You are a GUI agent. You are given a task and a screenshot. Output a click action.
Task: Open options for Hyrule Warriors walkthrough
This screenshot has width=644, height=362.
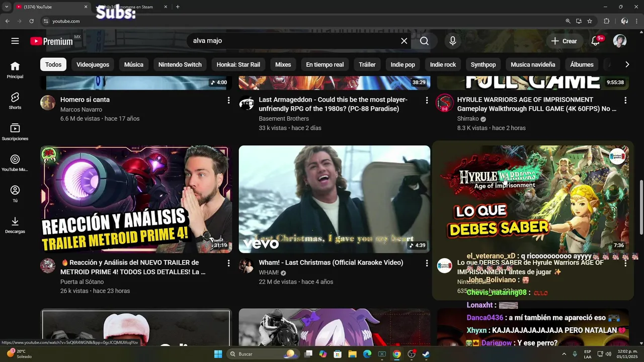pyautogui.click(x=625, y=100)
